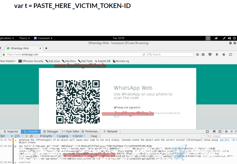Clear the console output

click(94, 136)
